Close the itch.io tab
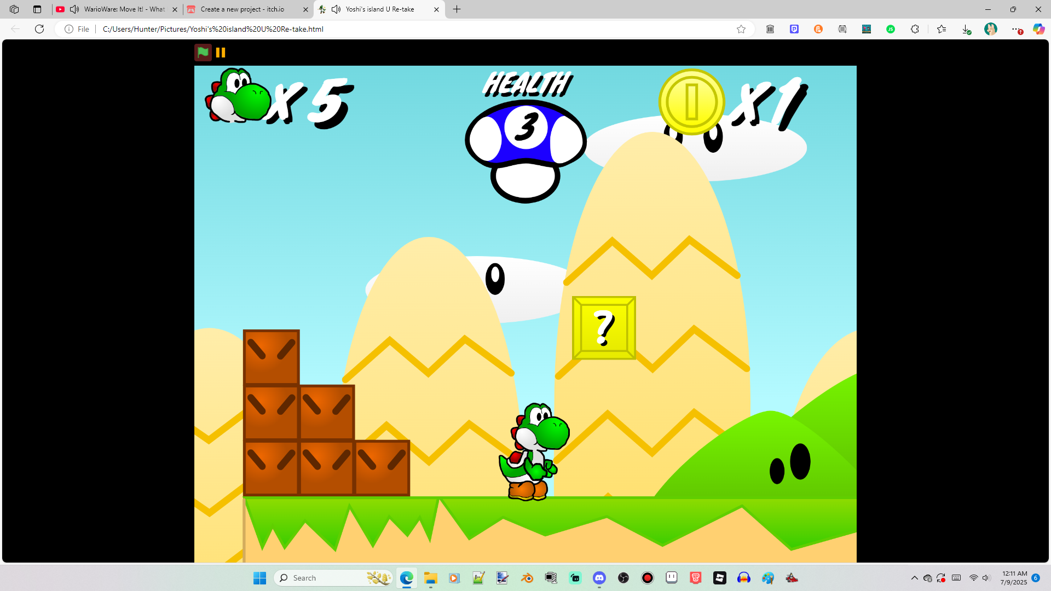Image resolution: width=1051 pixels, height=591 pixels. tap(305, 9)
